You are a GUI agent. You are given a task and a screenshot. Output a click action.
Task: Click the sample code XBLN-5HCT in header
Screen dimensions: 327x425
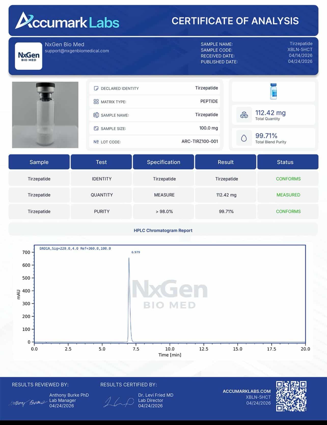300,49
